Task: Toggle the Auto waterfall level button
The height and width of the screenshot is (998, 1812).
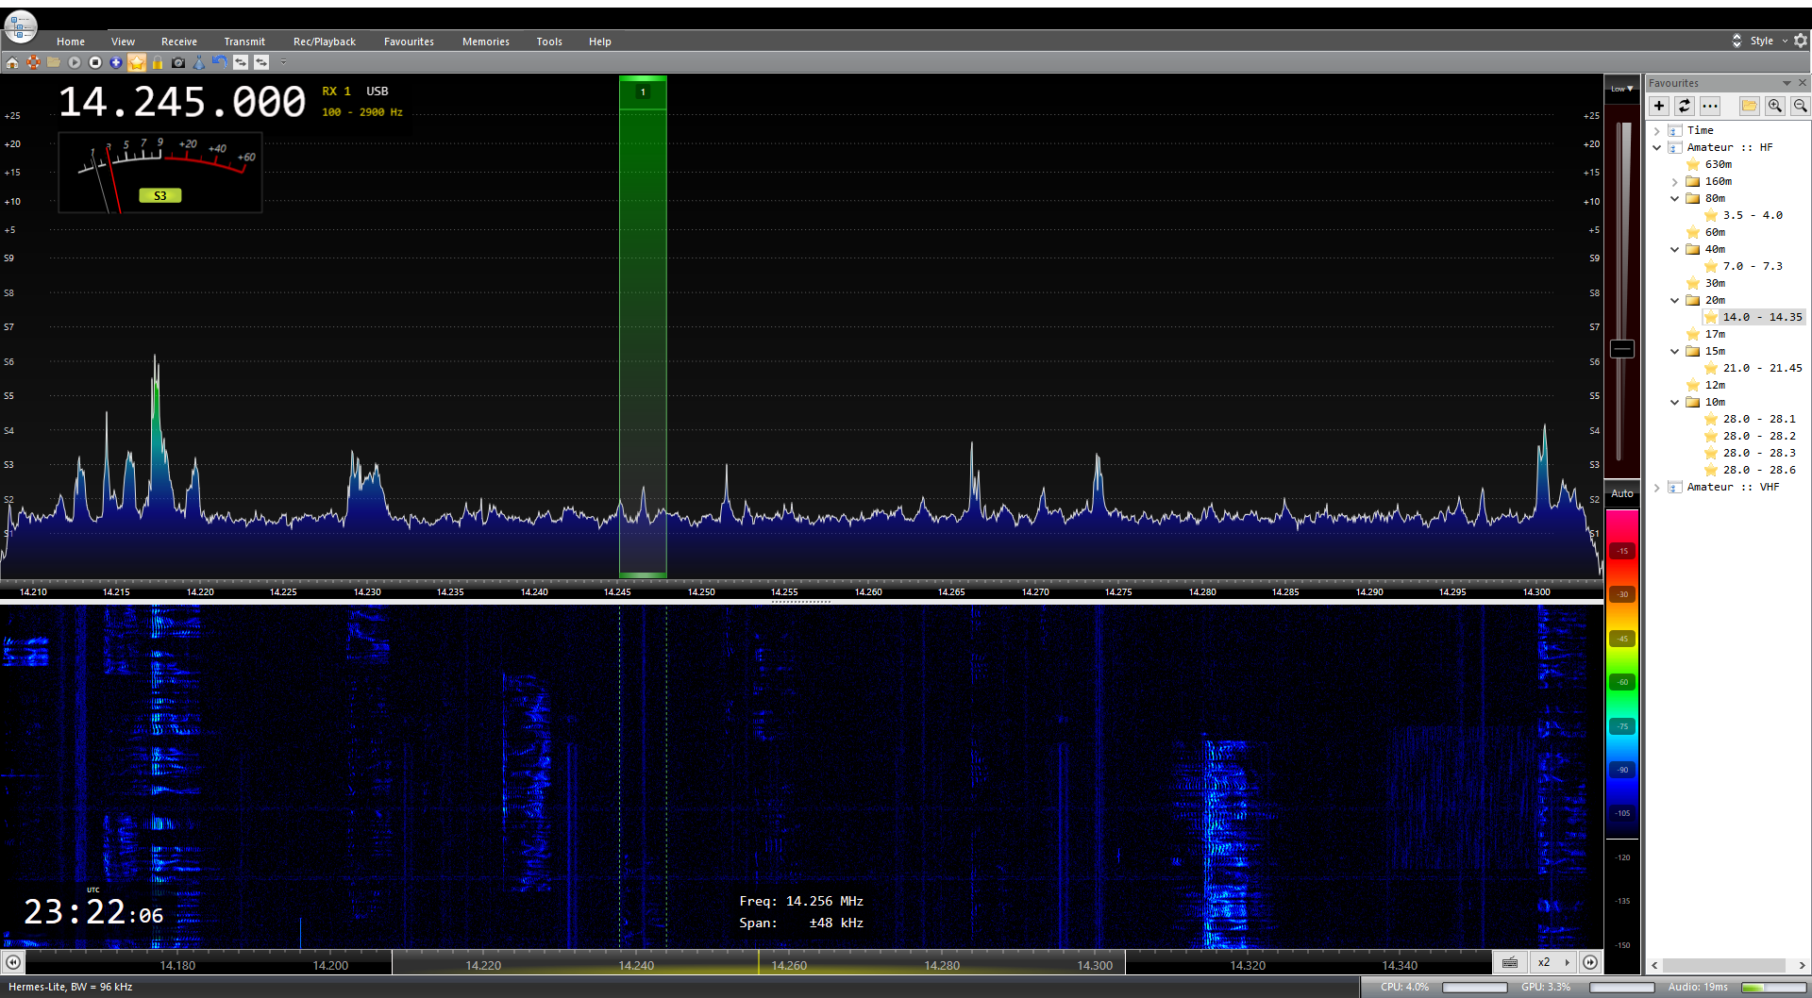Action: (x=1621, y=493)
